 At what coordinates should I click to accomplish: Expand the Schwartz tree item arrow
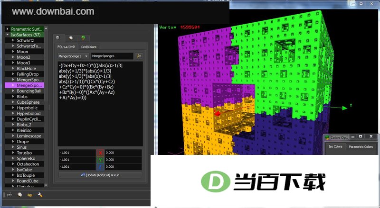[13, 40]
